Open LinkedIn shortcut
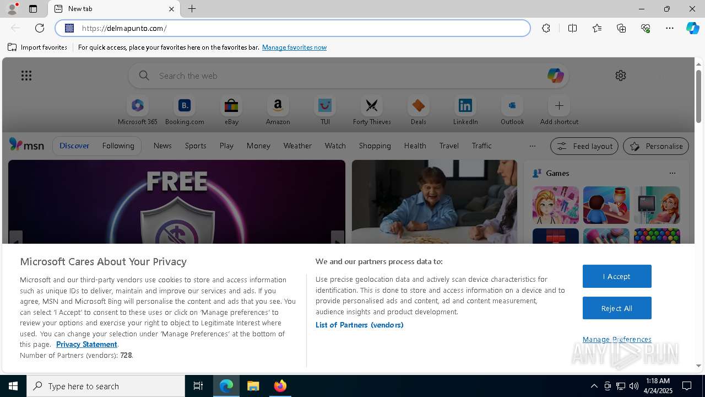The image size is (705, 397). tap(465, 111)
